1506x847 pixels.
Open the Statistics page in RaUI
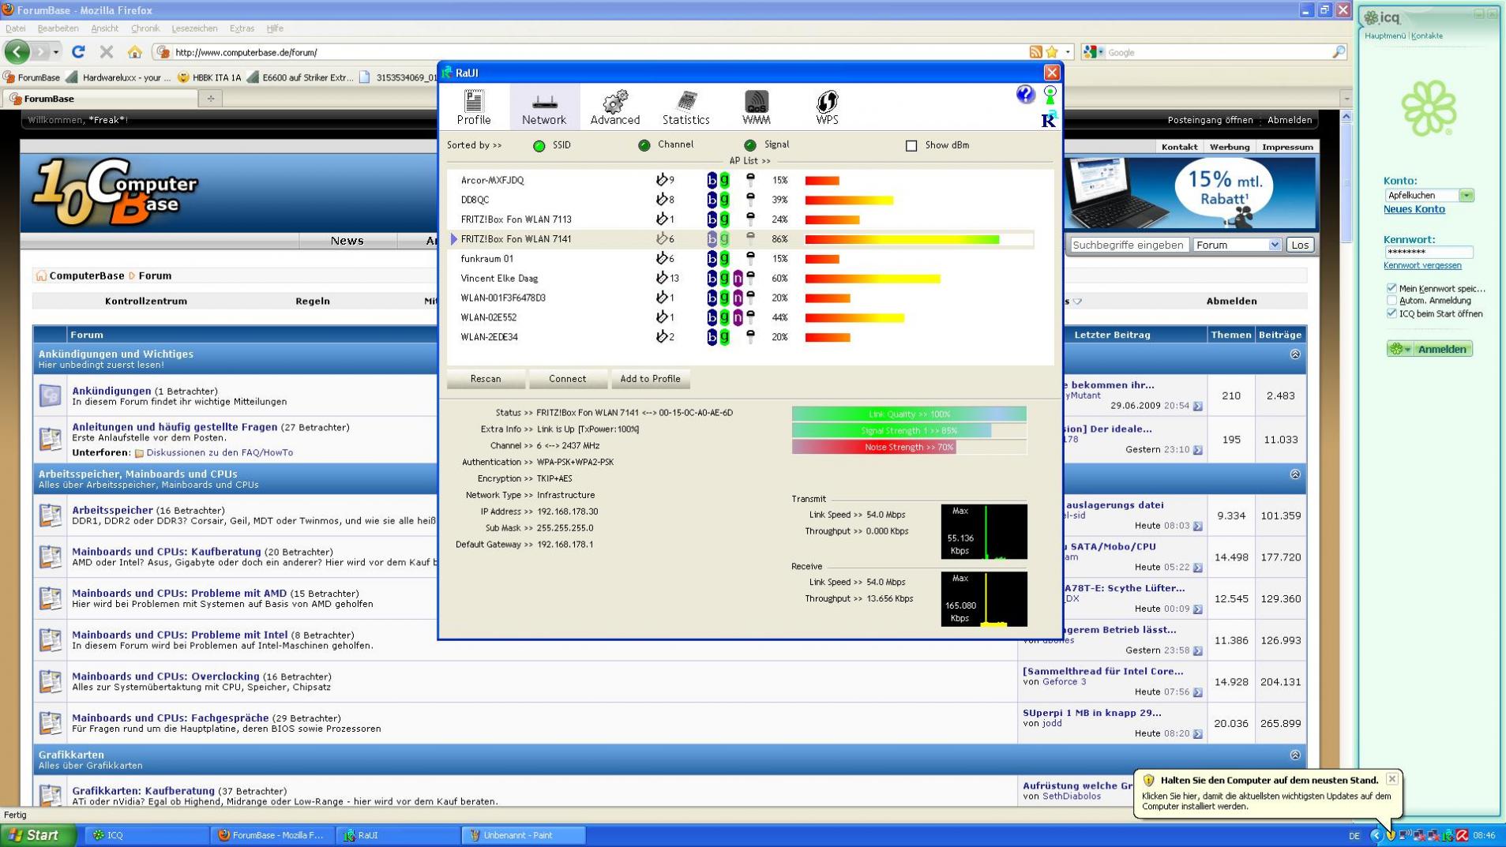[685, 107]
